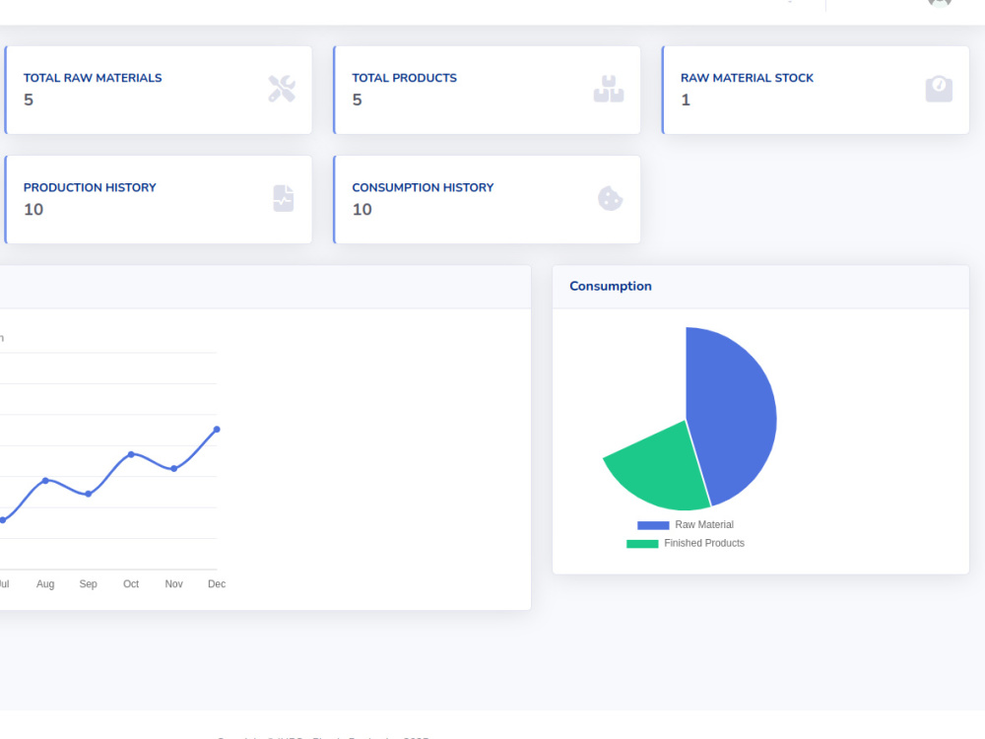Viewport: 985px width, 739px height.
Task: Click the Nov axis label
Action: (x=174, y=583)
